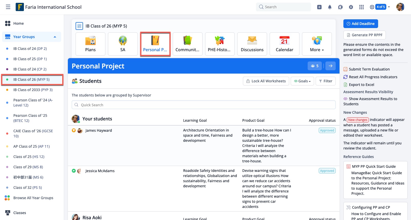Image resolution: width=411 pixels, height=220 pixels.
Task: Click the Faria International School logo
Action: point(20,7)
